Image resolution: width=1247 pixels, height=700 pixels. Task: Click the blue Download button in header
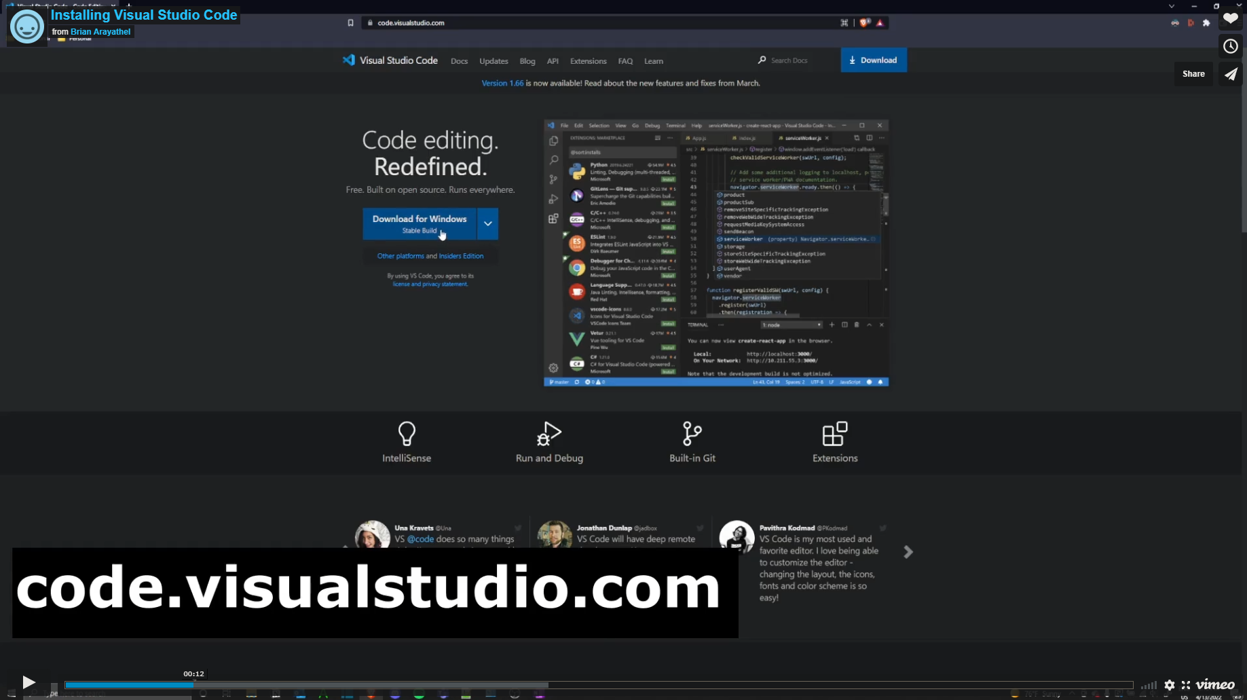tap(874, 60)
